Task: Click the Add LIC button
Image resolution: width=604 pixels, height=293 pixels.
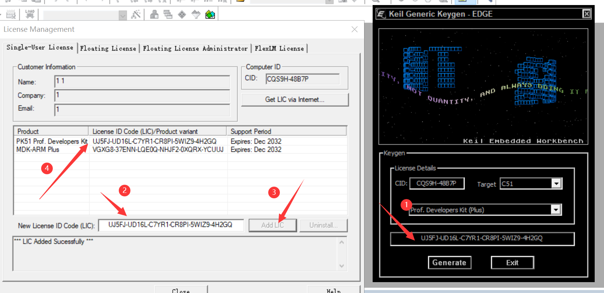Action: point(273,225)
